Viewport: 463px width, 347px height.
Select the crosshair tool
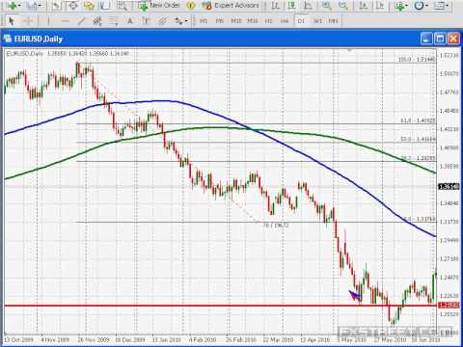(28, 21)
